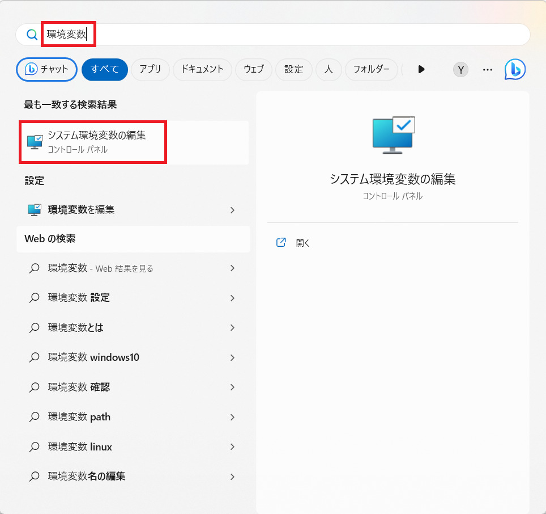This screenshot has width=546, height=514.
Task: Open the 環境変数を編集 settings result
Action: tap(134, 209)
